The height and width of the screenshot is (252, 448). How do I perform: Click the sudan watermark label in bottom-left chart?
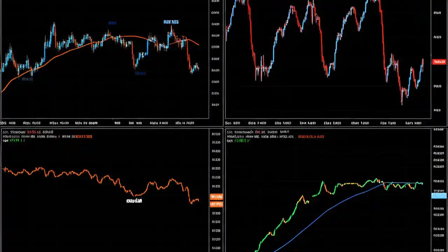(x=134, y=201)
